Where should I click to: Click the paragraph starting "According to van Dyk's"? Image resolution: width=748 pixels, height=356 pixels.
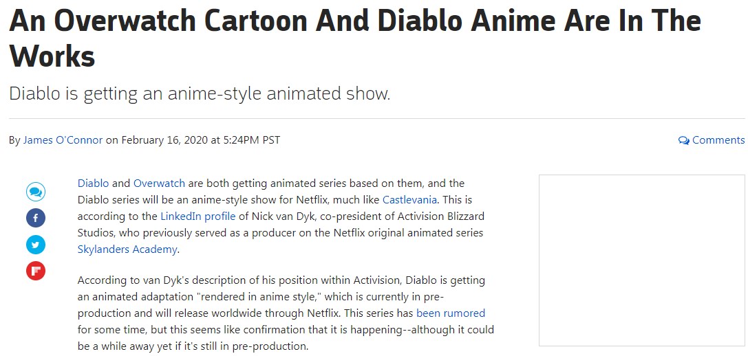[286, 313]
